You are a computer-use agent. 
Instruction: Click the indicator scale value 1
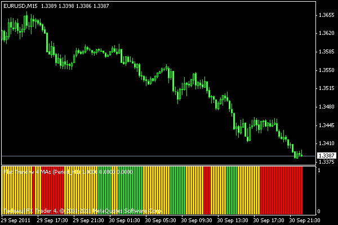click(x=319, y=170)
